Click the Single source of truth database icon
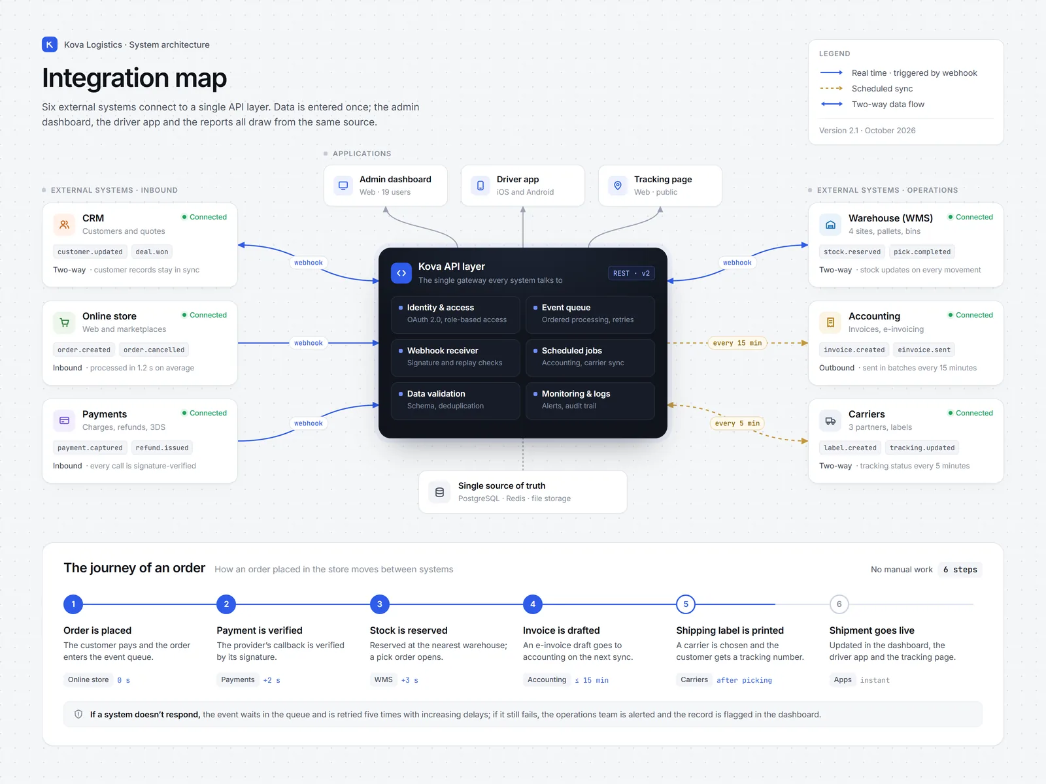The image size is (1046, 784). (x=439, y=492)
